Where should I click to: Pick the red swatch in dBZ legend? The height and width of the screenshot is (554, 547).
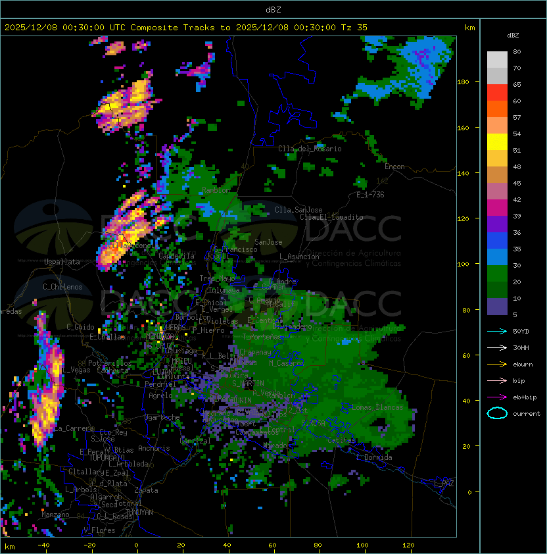[x=497, y=93]
